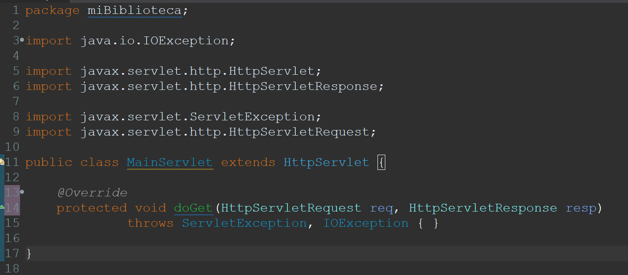Collapse the doGet method fold marker on line 13
This screenshot has height=275, width=628.
pyautogui.click(x=22, y=192)
